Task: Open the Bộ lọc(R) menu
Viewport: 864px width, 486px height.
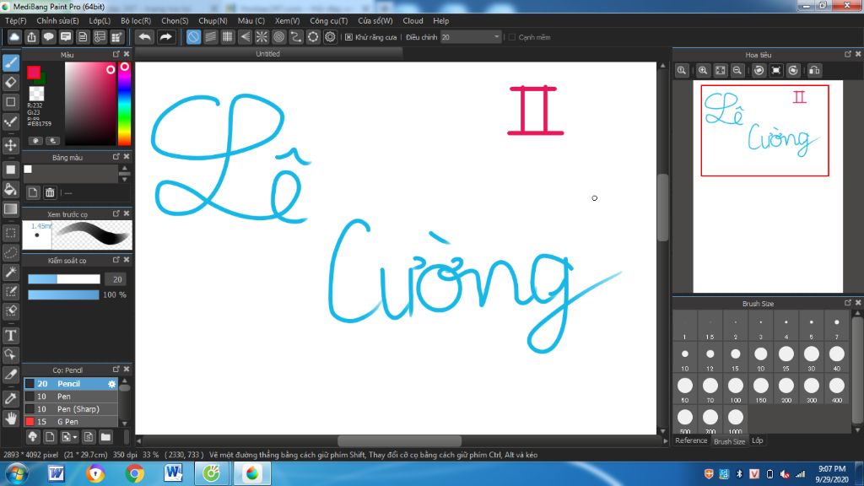Action: pos(136,20)
